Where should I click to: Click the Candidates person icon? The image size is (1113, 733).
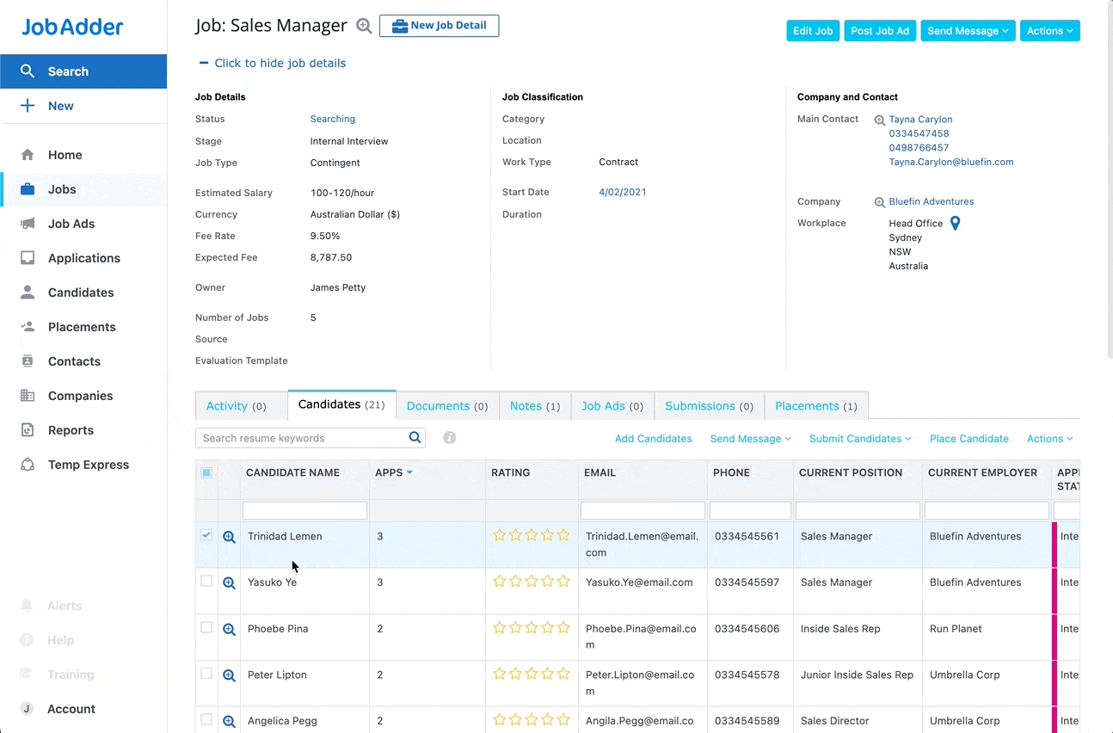tap(28, 293)
